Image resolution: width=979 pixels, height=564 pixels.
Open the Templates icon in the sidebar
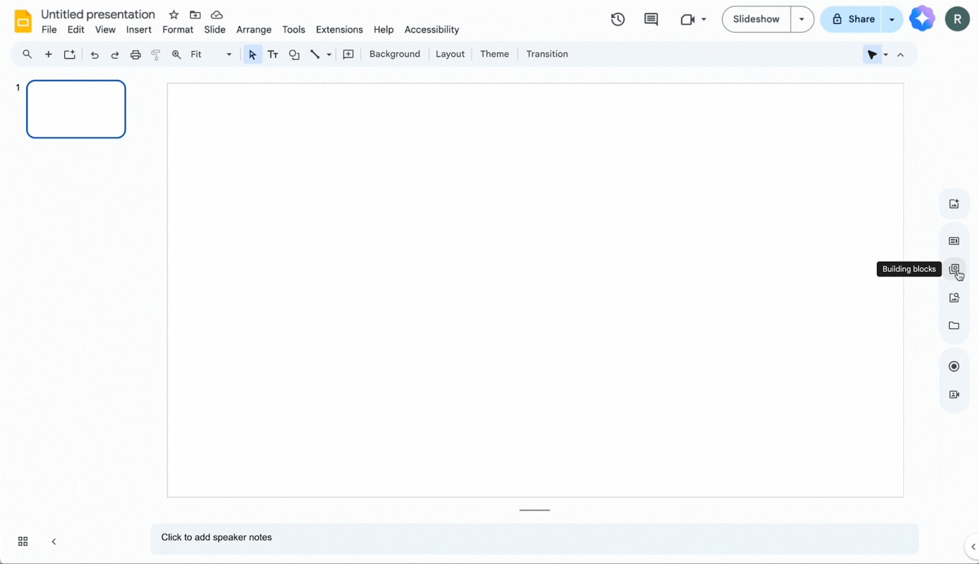(x=953, y=240)
